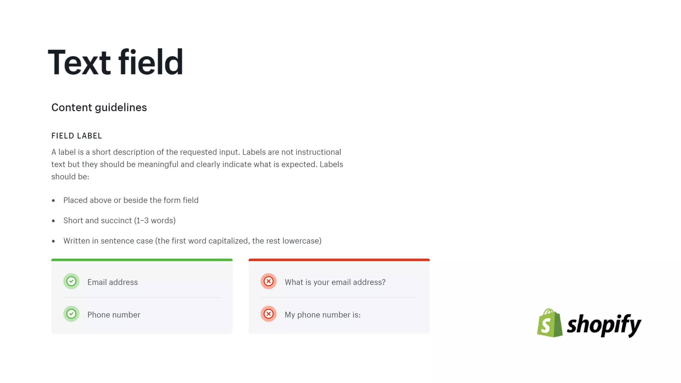Screen dimensions: 681x383
Task: Click bullet 'Placed above or beside the form field'
Action: coord(131,200)
